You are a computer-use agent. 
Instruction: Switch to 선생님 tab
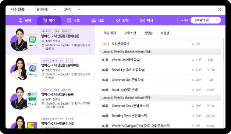148,33
